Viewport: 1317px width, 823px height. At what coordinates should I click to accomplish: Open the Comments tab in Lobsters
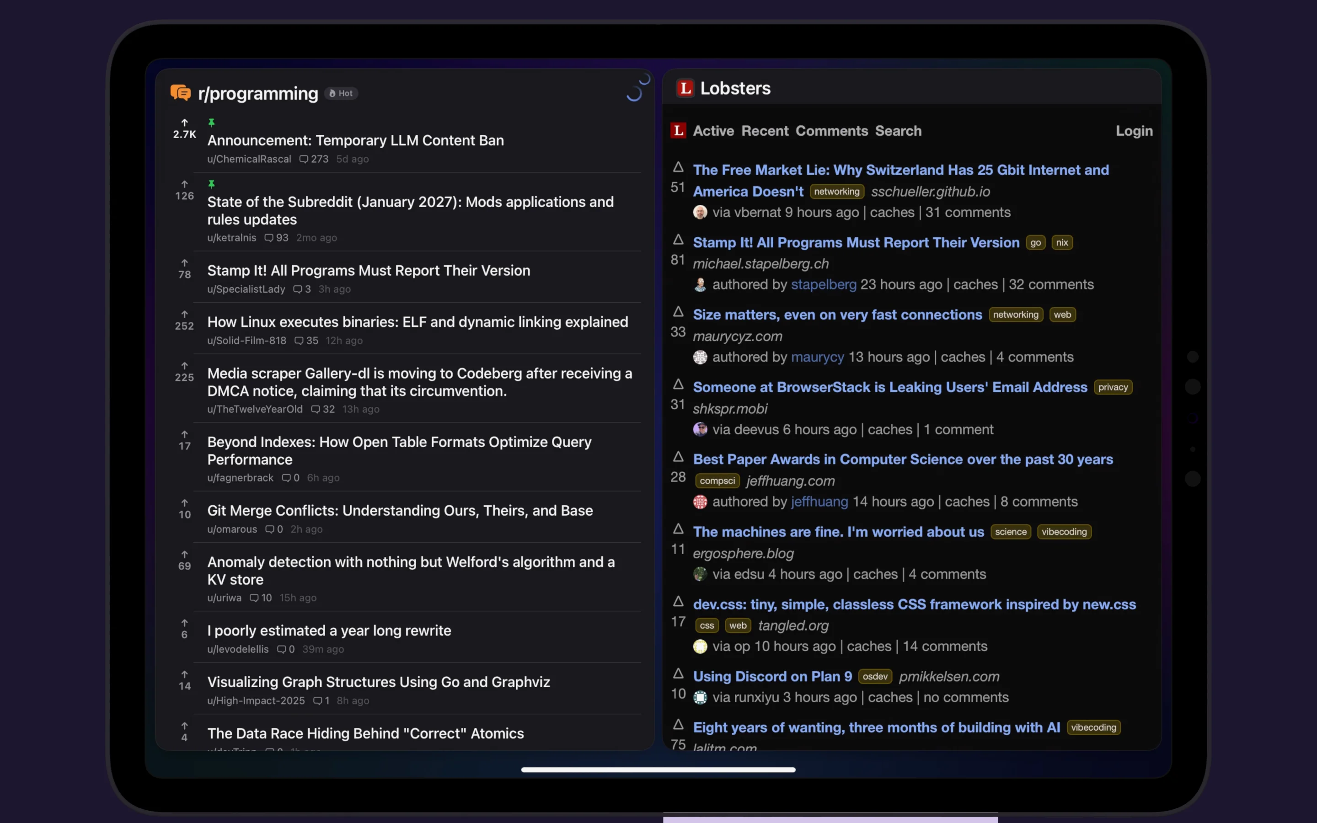click(831, 131)
